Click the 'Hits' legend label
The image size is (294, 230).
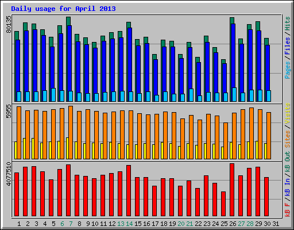coord(288,24)
